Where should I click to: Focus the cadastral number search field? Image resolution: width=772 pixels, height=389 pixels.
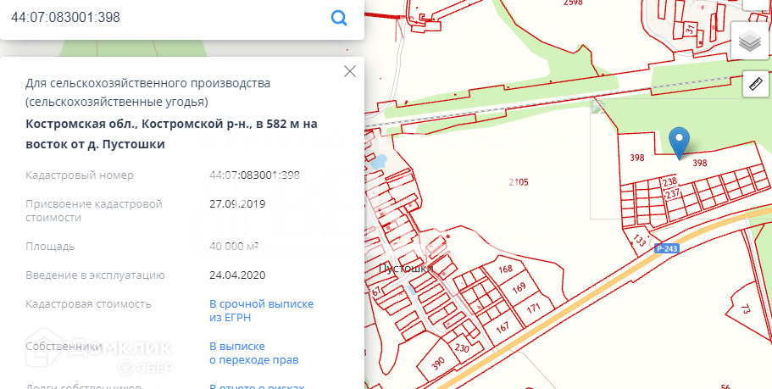[x=168, y=18]
